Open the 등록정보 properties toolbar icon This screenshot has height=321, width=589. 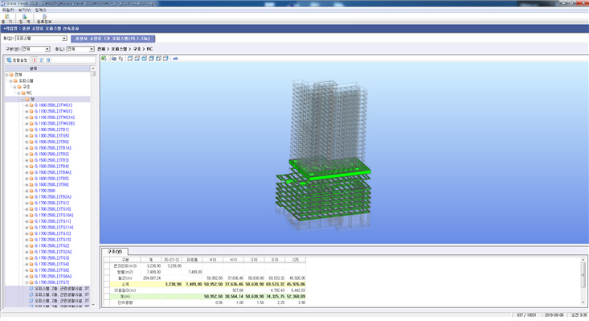[44, 19]
